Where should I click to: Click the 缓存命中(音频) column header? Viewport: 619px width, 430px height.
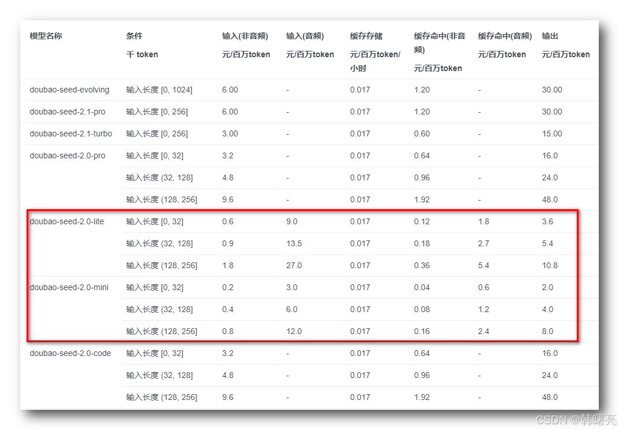[x=505, y=36]
